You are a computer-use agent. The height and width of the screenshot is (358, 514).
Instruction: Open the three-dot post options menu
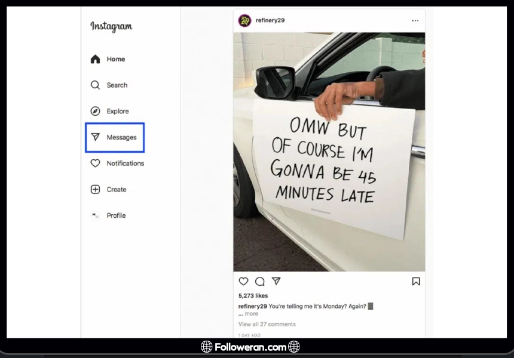(415, 20)
